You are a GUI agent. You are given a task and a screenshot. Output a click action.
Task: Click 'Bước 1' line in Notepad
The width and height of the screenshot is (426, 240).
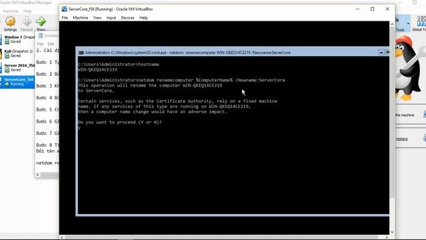47,62
